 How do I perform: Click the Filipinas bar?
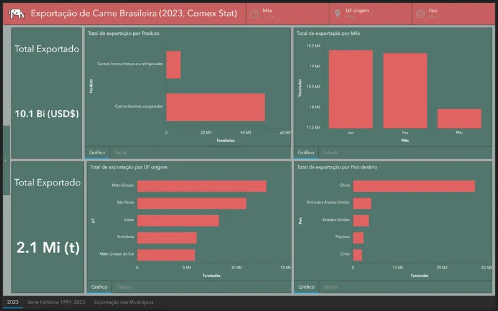[x=359, y=238]
